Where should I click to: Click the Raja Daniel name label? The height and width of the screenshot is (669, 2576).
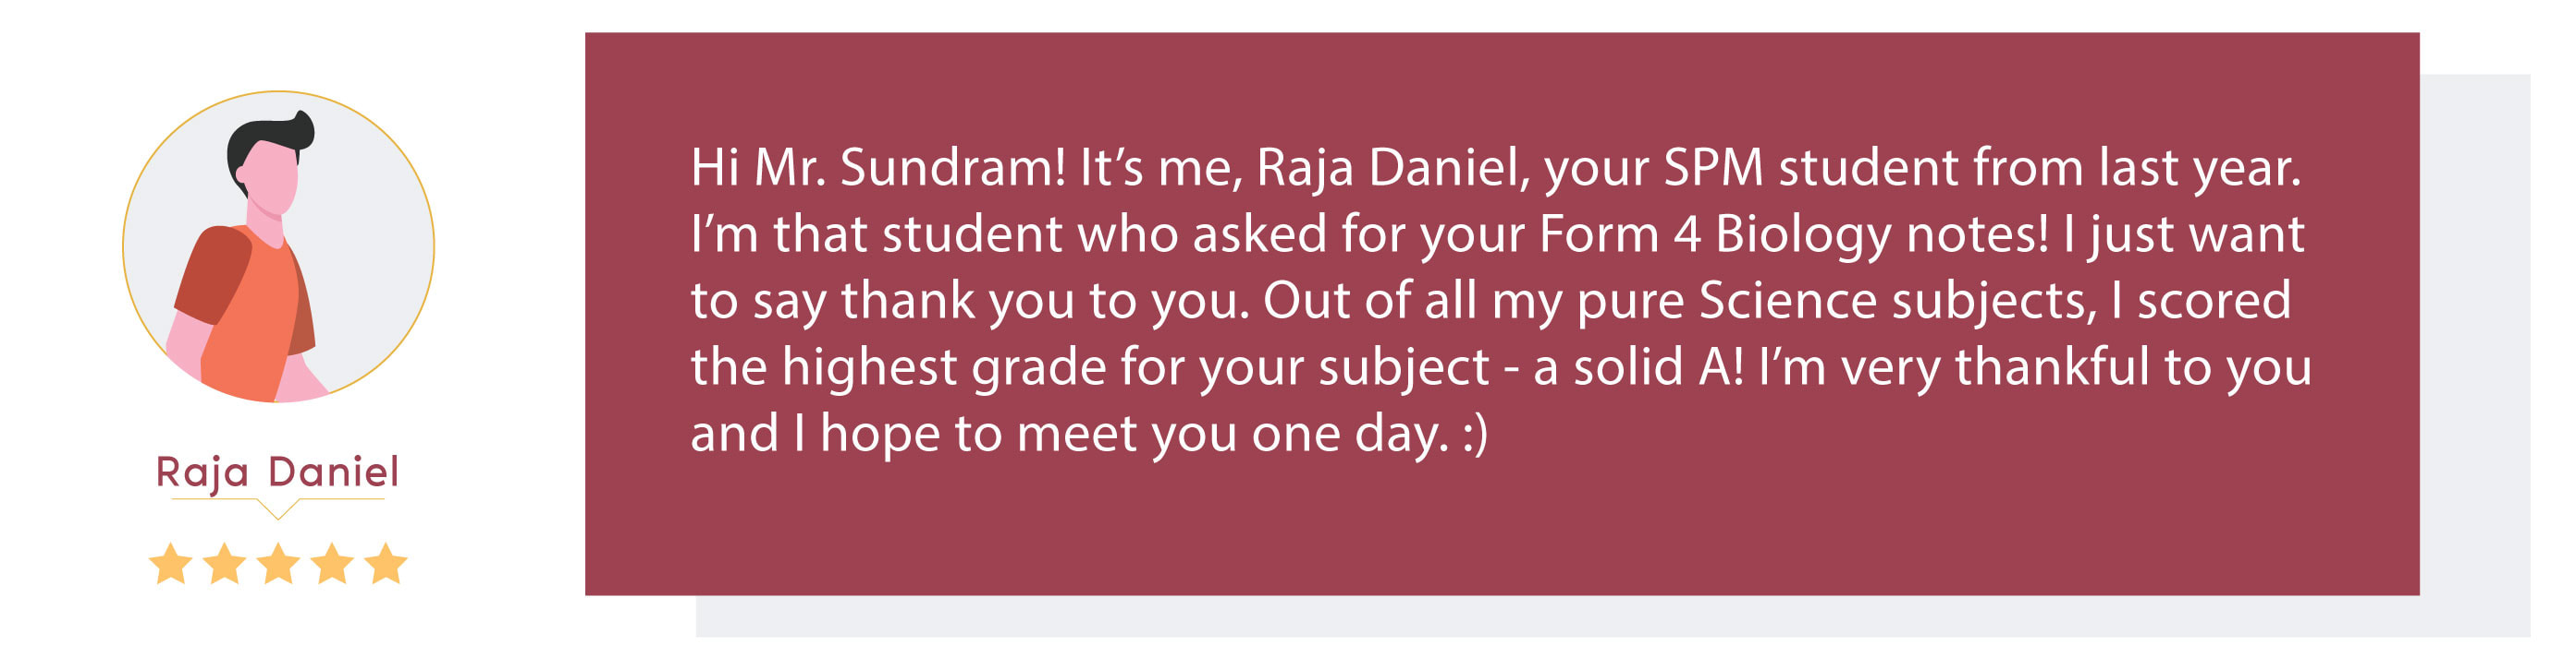(278, 472)
